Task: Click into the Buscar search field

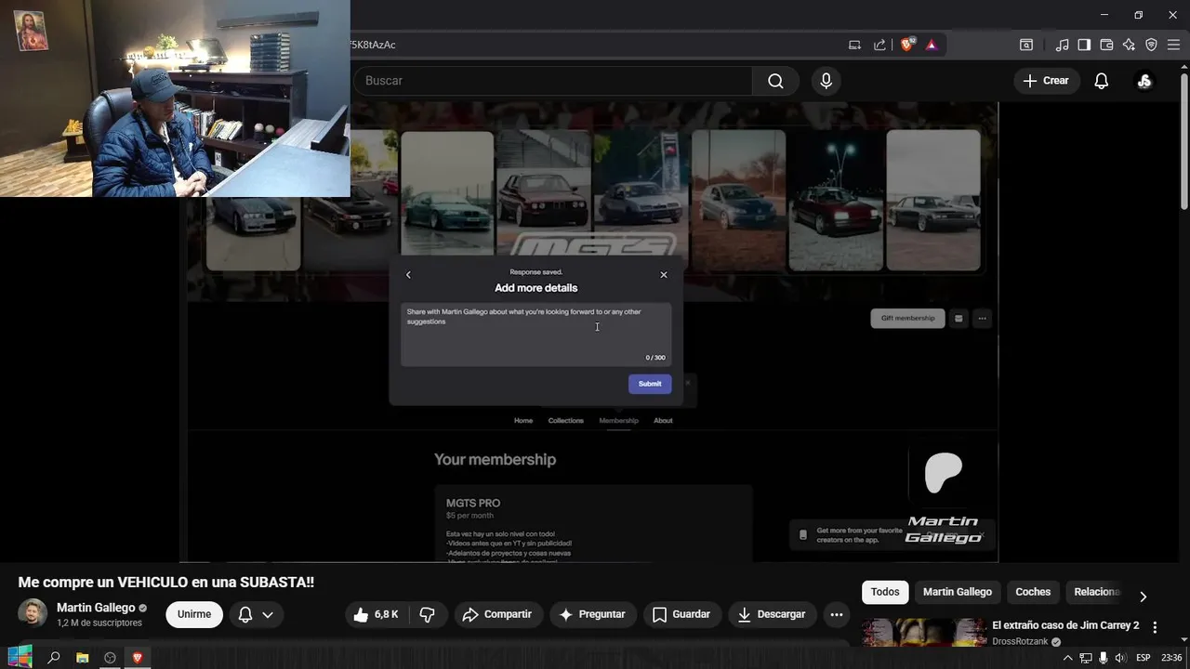Action: (553, 81)
